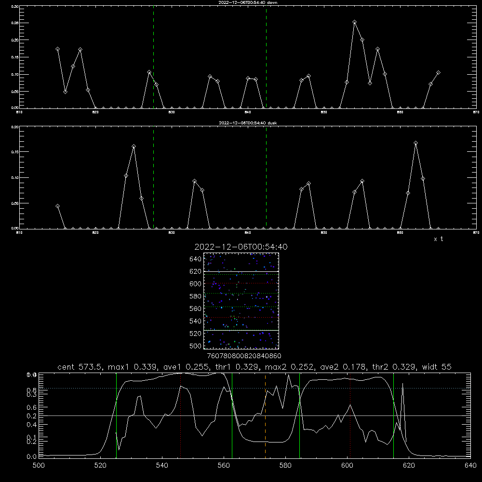Screen dimensions: 482x482
Task: Click the '600' label on the bottom plot x-axis
Action: [x=347, y=466]
